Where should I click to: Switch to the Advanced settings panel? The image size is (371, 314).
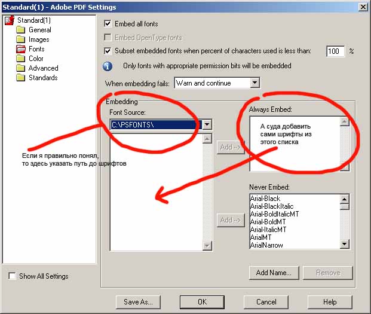43,68
